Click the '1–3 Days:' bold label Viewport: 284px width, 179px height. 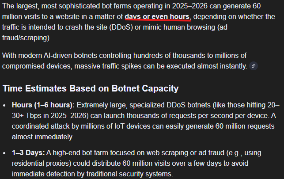click(28, 153)
